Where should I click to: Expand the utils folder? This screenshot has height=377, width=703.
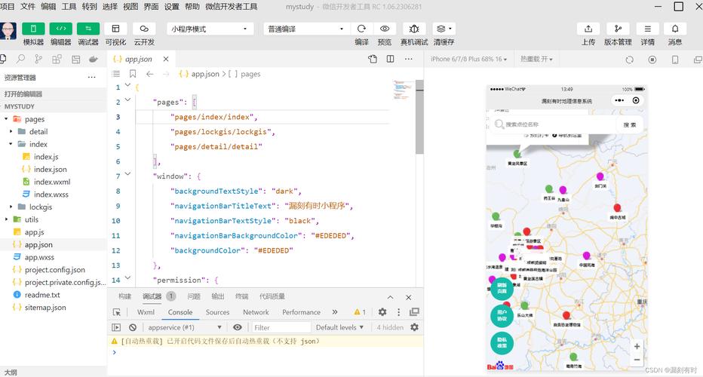[6, 219]
